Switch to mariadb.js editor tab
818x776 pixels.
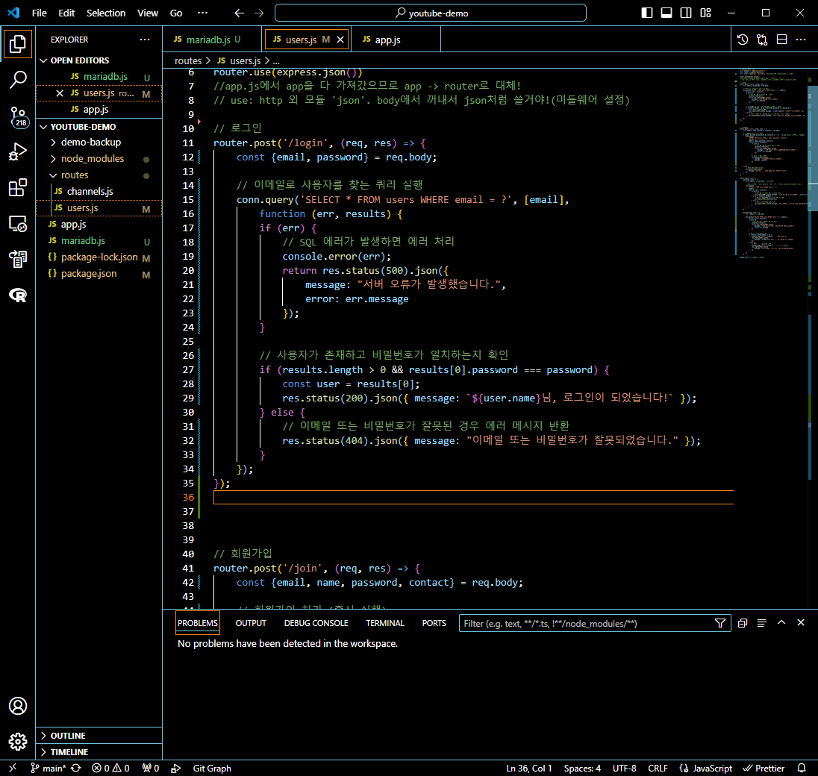(211, 40)
